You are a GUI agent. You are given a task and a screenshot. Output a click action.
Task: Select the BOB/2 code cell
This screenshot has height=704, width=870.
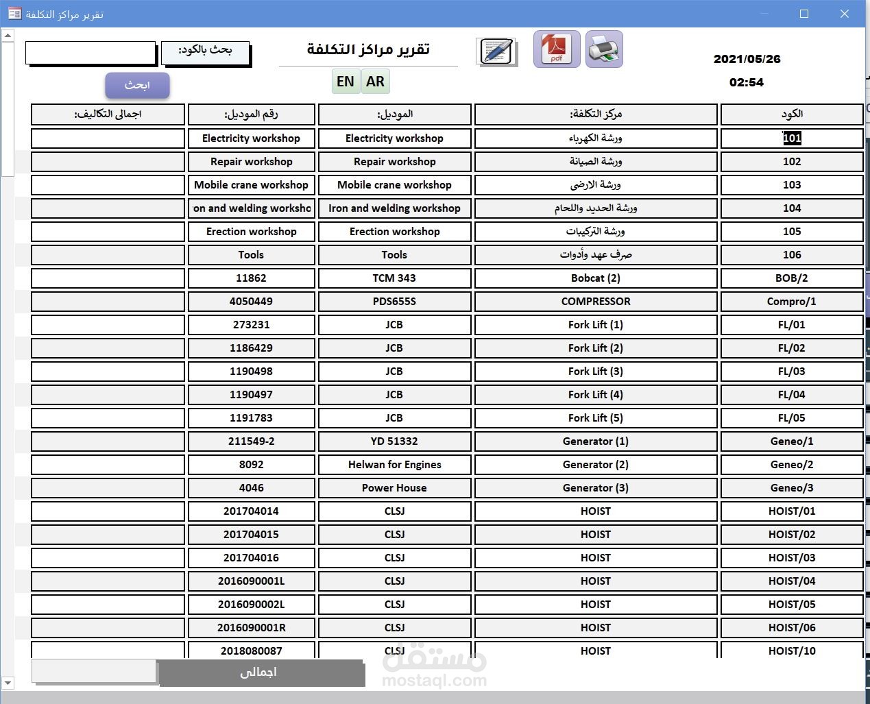[x=792, y=278]
